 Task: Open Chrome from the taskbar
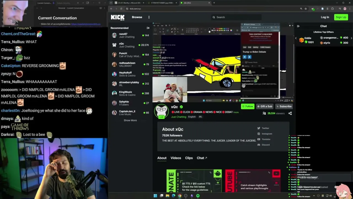[x=180, y=196]
